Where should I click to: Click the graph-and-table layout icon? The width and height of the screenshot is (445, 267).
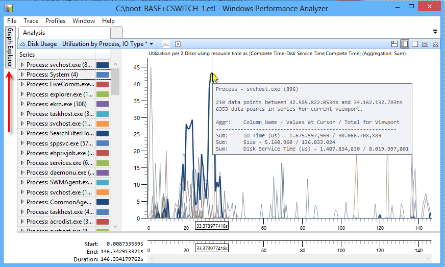point(394,44)
